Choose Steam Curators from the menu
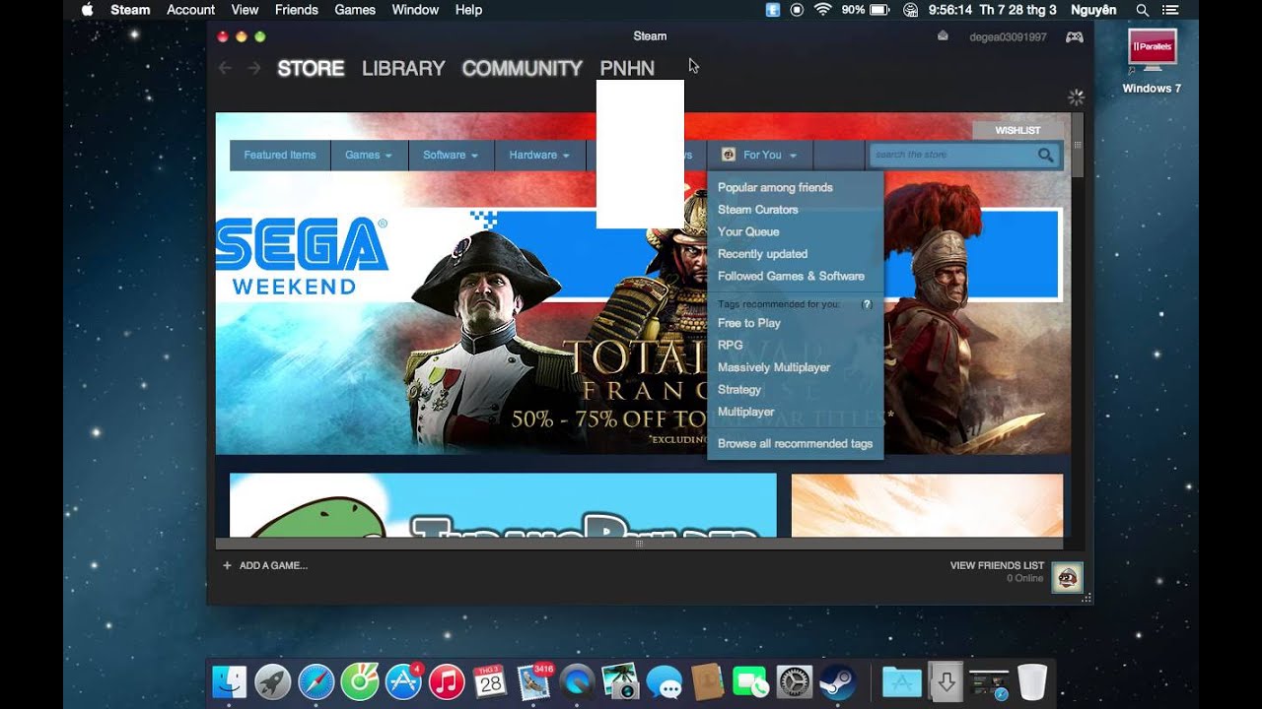Viewport: 1262px width, 709px height. (758, 210)
